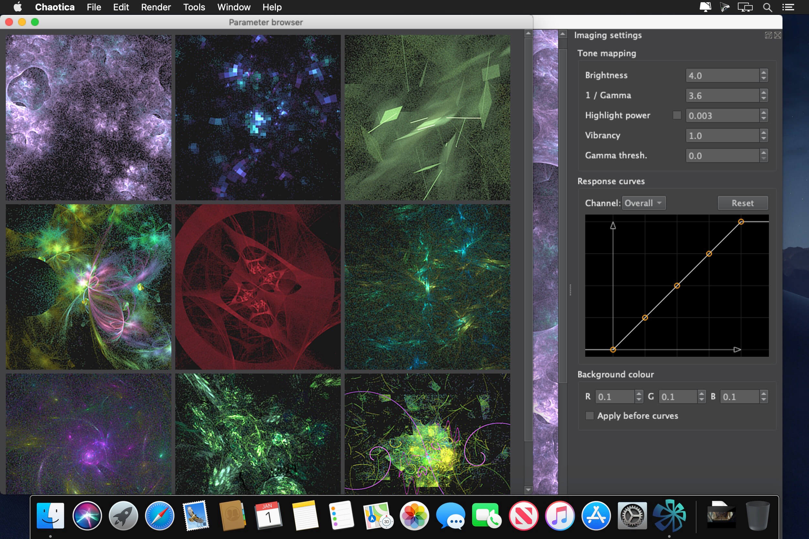Launch Safari from the Dock

point(160,516)
